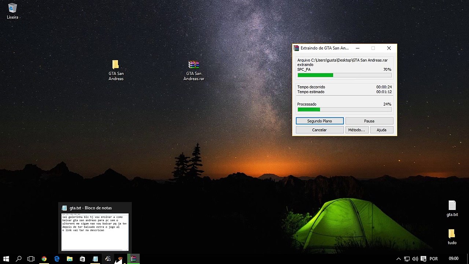Open the Lixeira recycle bin icon
Image resolution: width=469 pixels, height=264 pixels.
12,11
